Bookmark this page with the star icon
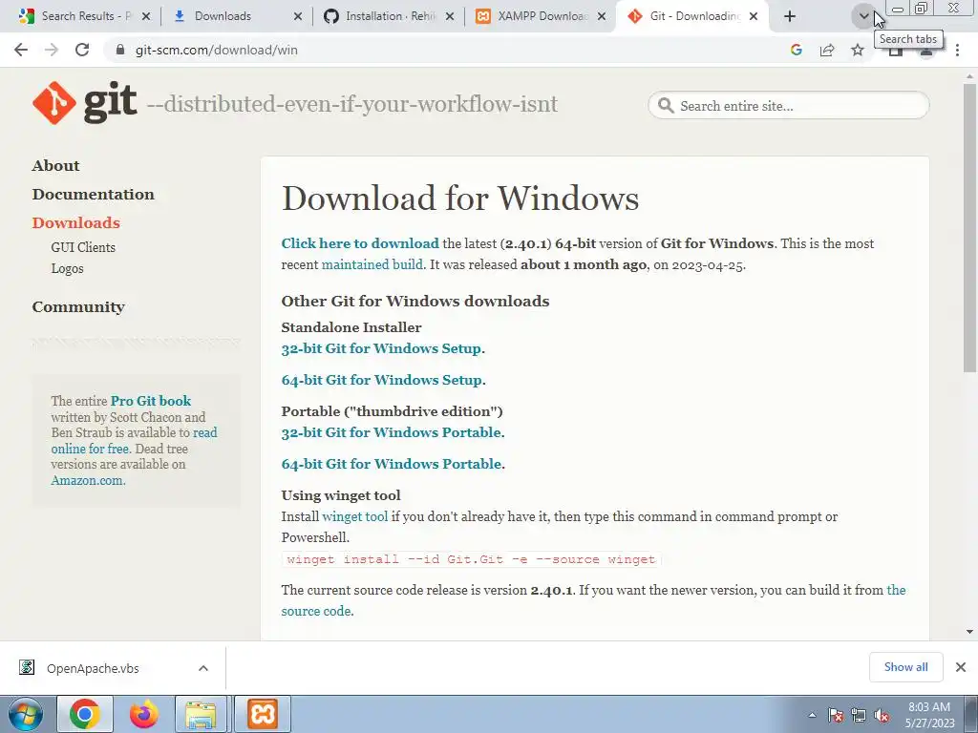 [x=858, y=50]
